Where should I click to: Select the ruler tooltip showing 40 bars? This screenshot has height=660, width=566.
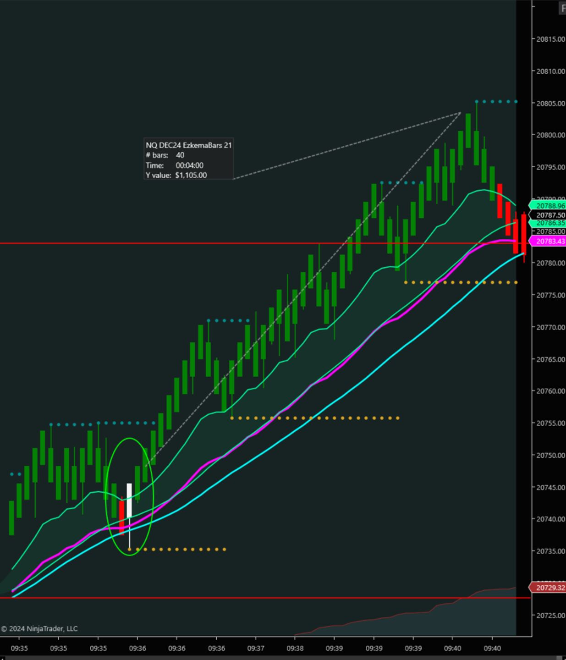pos(188,160)
